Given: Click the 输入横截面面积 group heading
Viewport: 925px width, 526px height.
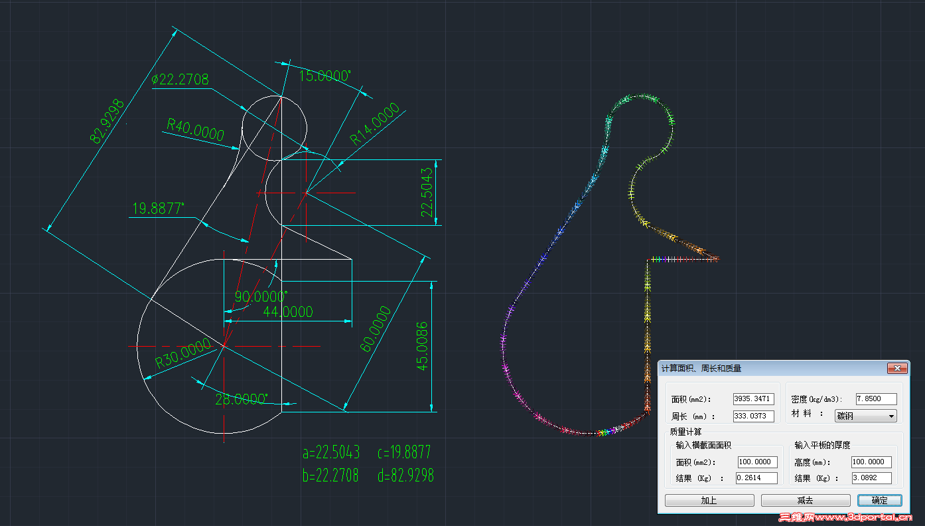Looking at the screenshot, I should coord(703,445).
